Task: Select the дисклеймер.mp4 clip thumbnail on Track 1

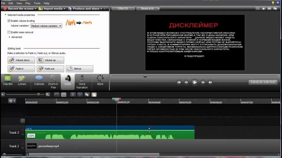Action: click(32, 146)
